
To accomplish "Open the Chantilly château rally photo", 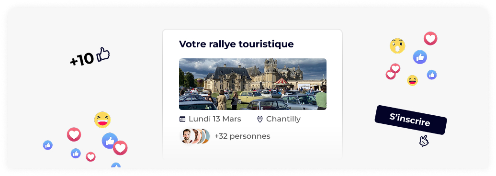I will 253,84.
